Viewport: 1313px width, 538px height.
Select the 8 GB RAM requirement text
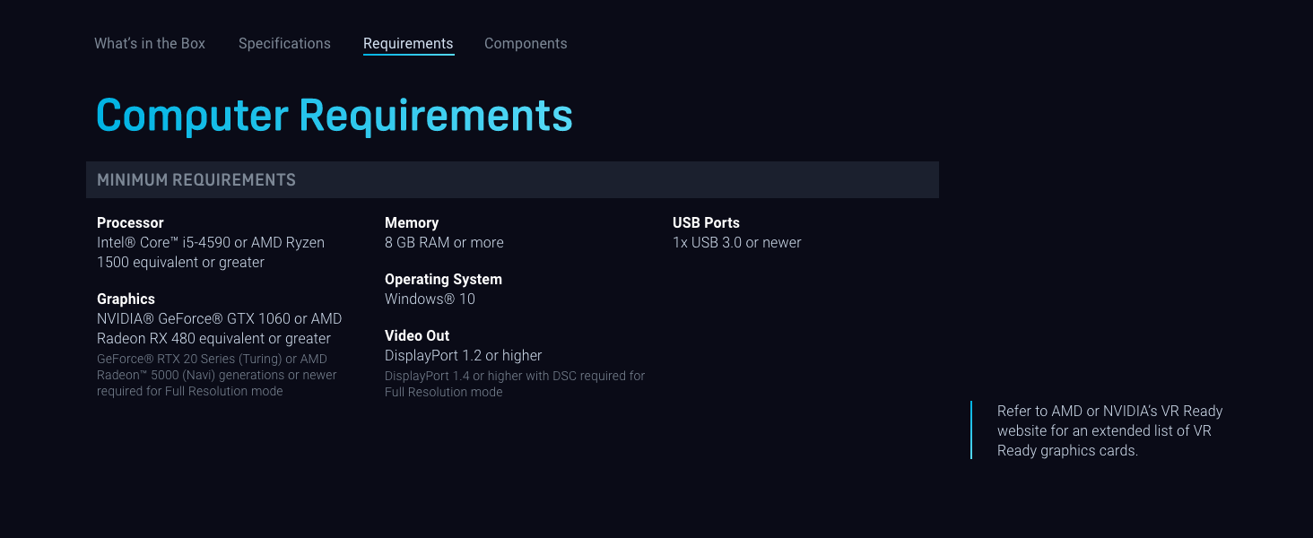tap(444, 242)
